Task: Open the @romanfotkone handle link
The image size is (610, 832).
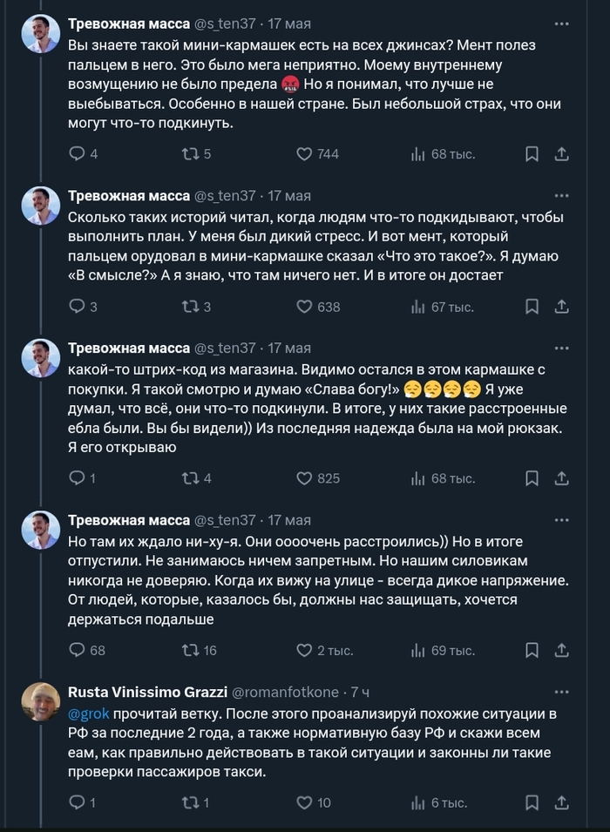Action: 286,693
